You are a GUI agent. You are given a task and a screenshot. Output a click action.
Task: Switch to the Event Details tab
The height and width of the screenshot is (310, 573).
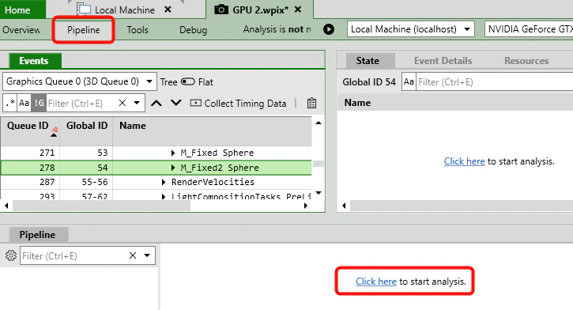[443, 61]
